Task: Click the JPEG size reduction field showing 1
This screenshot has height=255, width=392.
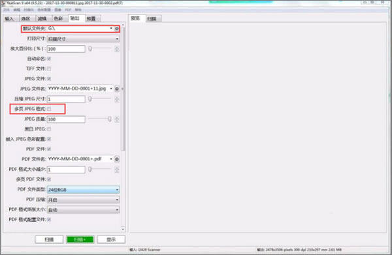Action: tap(66, 99)
